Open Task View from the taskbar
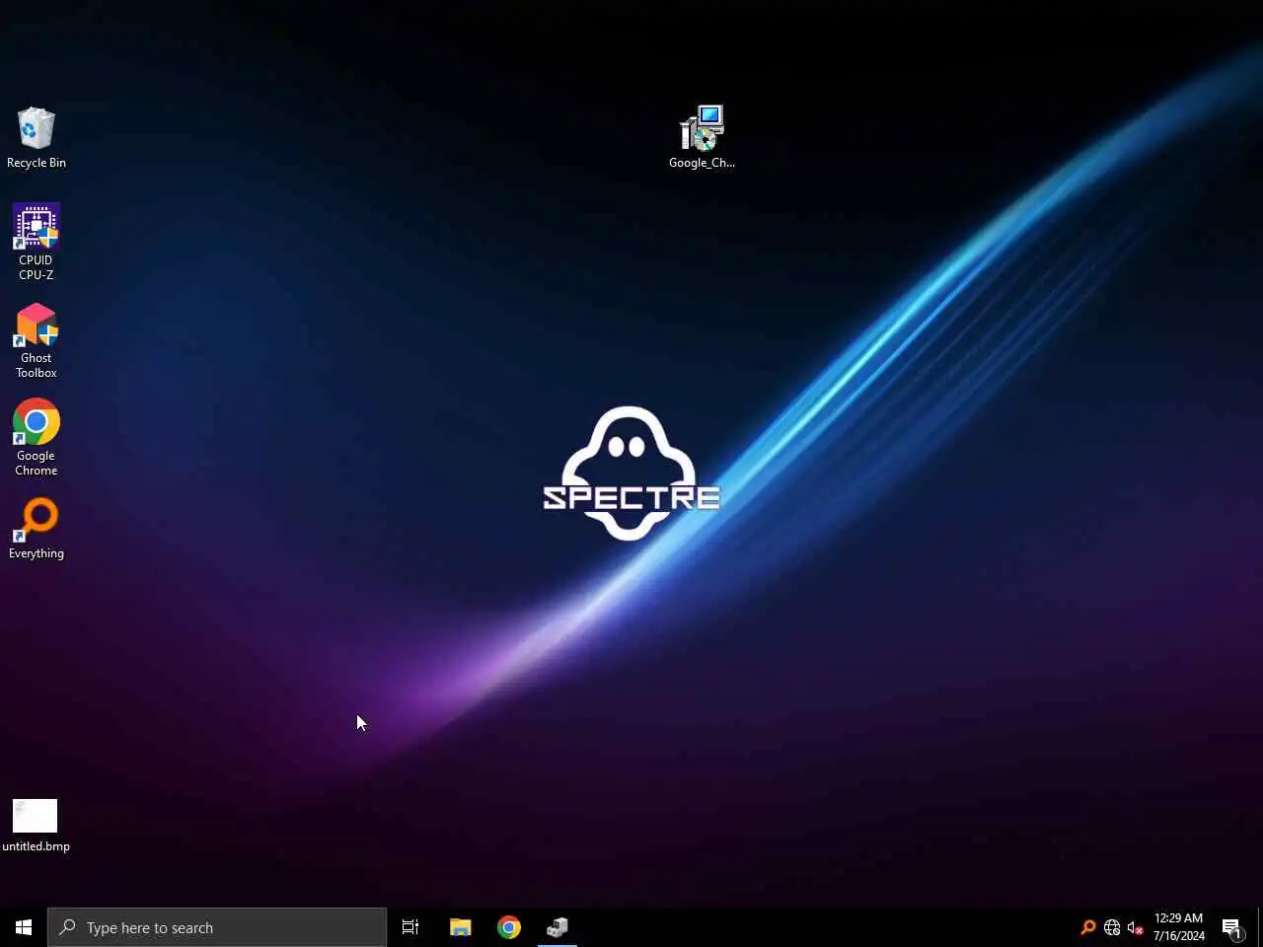This screenshot has width=1263, height=947. (410, 927)
